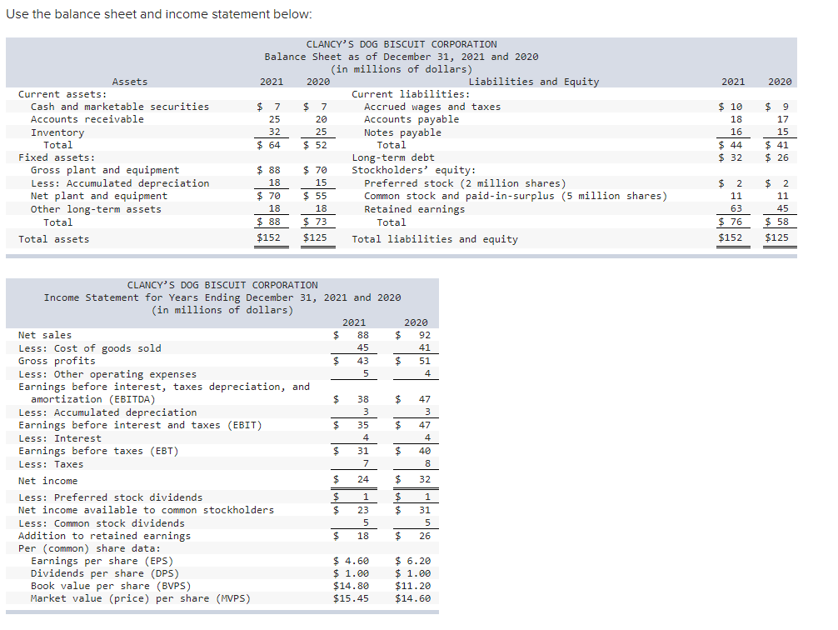Click the 2020 MVPS value '$14.60'

[412, 597]
